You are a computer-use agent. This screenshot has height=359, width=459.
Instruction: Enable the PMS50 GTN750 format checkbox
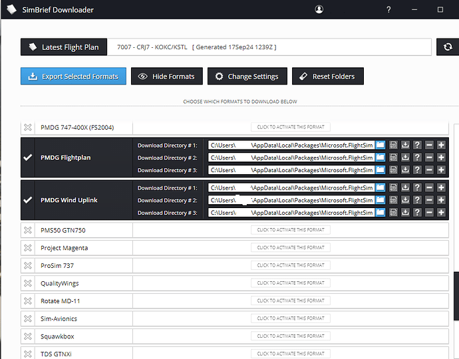27,230
